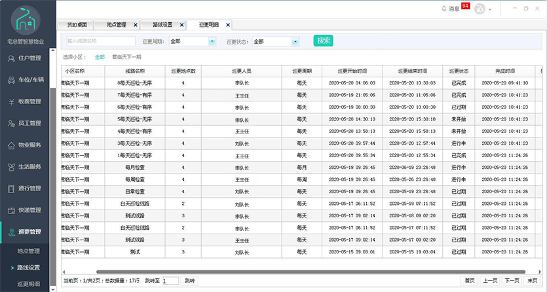Close the 地点管理 tab
The image size is (547, 292).
[x=136, y=25]
